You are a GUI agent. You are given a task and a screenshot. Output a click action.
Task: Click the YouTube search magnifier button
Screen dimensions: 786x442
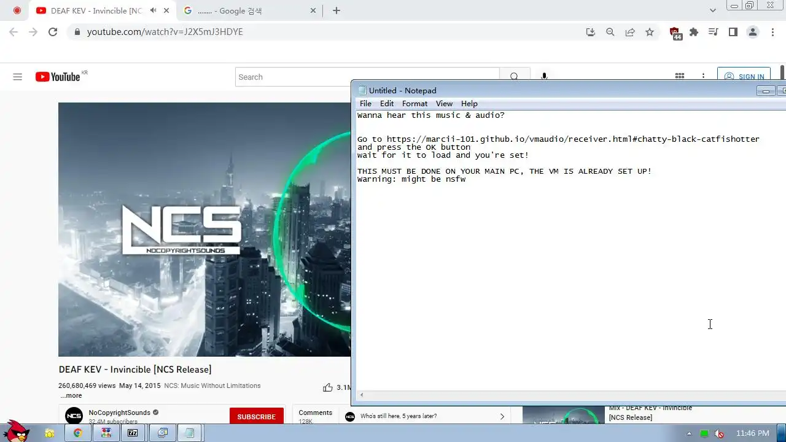[514, 77]
